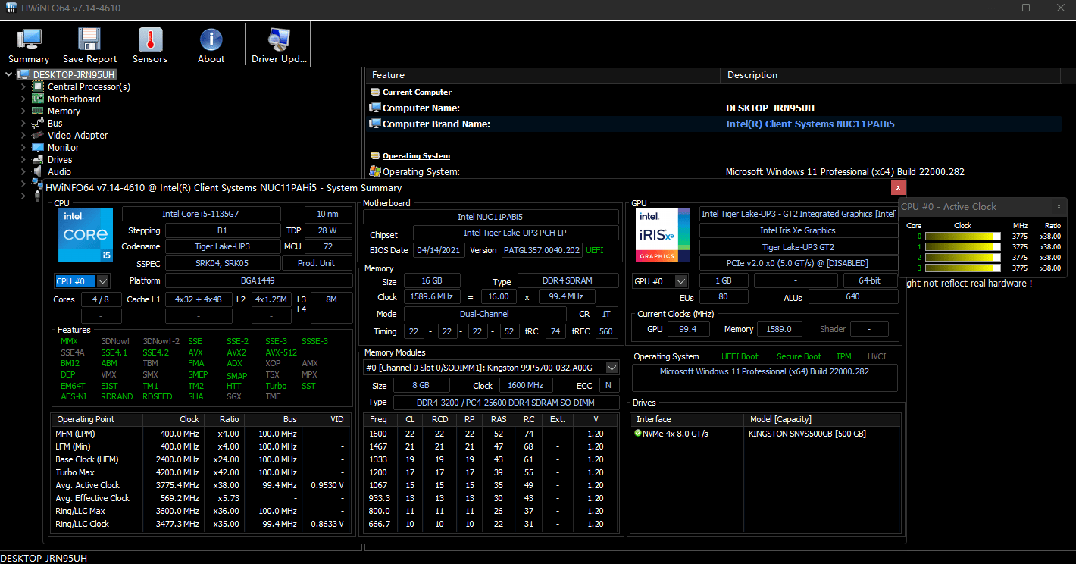Click the green NVMe drive status icon
The height and width of the screenshot is (564, 1076).
638,434
